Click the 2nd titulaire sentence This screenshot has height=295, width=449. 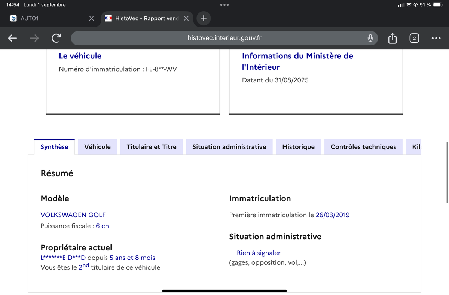click(100, 267)
